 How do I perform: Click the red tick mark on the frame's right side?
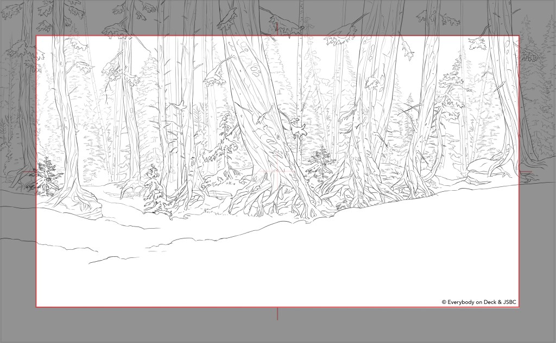(526, 172)
